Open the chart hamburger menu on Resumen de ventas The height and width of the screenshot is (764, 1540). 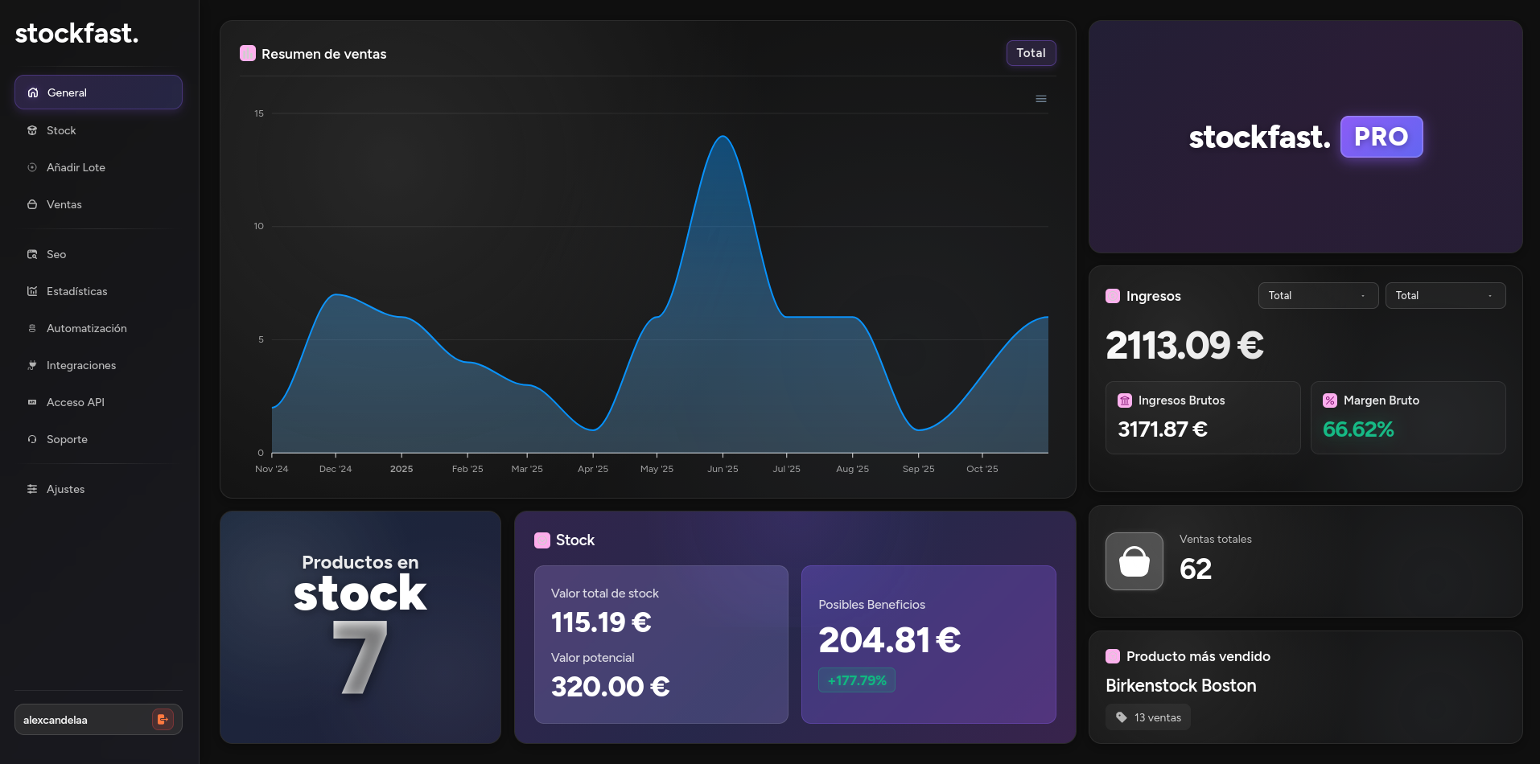pyautogui.click(x=1040, y=98)
